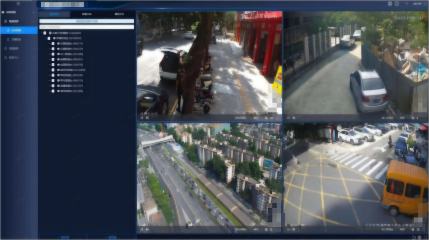
Task: Pause the aerial highway camera feed
Action: pyautogui.click(x=141, y=229)
